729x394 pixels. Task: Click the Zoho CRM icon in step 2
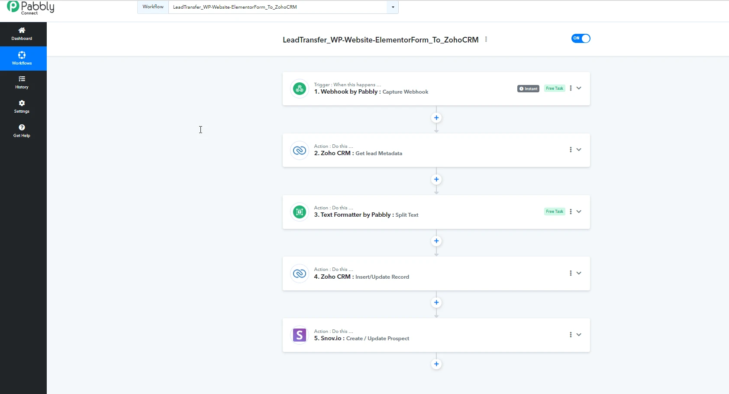tap(300, 150)
